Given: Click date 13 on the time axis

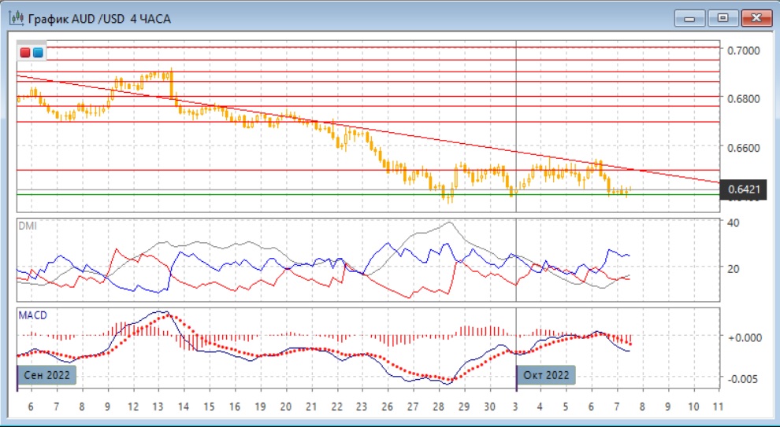Looking at the screenshot, I should pos(158,407).
